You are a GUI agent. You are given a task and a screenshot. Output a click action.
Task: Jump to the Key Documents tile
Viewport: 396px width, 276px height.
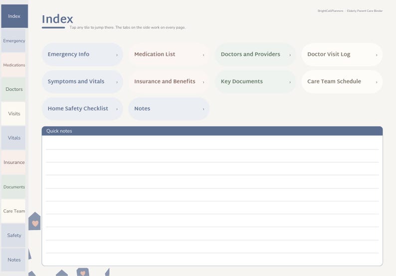point(255,82)
